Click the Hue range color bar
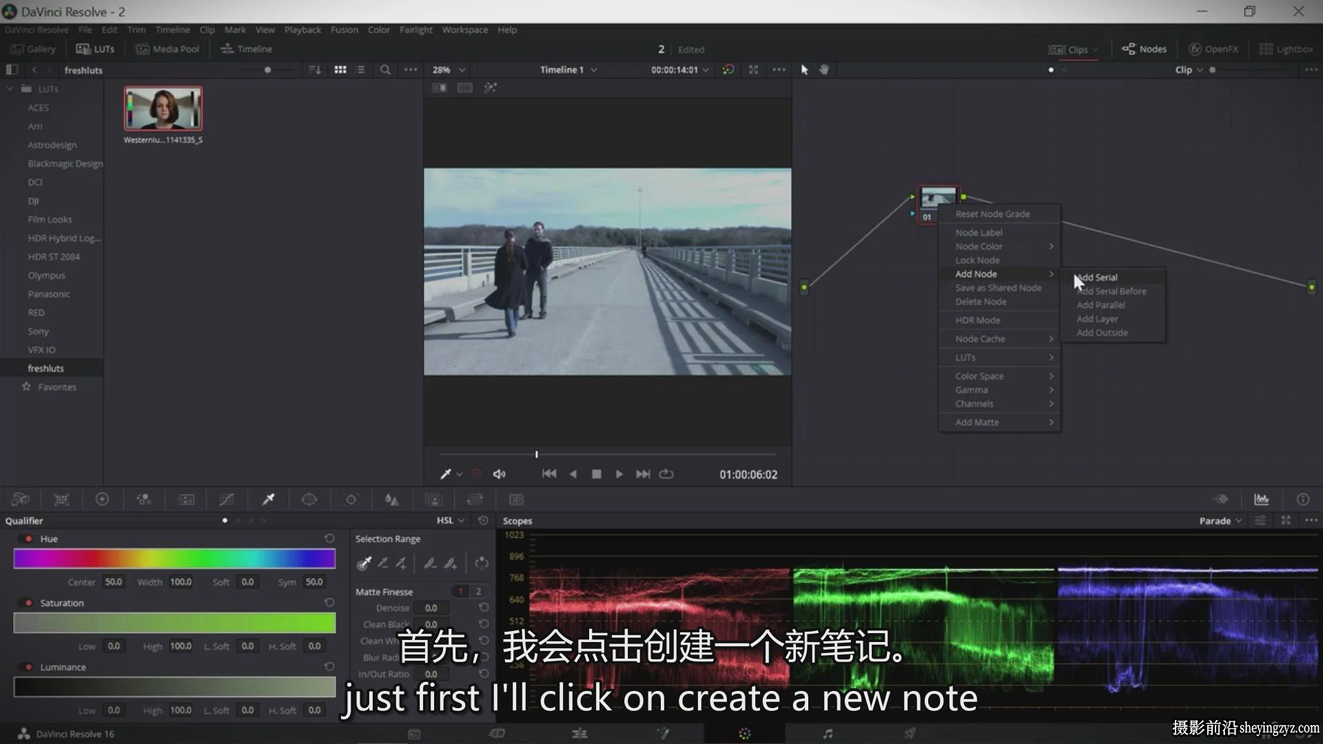The image size is (1323, 744). coord(174,559)
